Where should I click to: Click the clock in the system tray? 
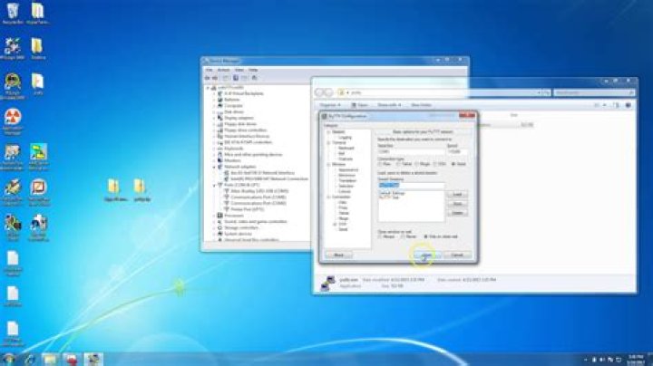pos(636,360)
